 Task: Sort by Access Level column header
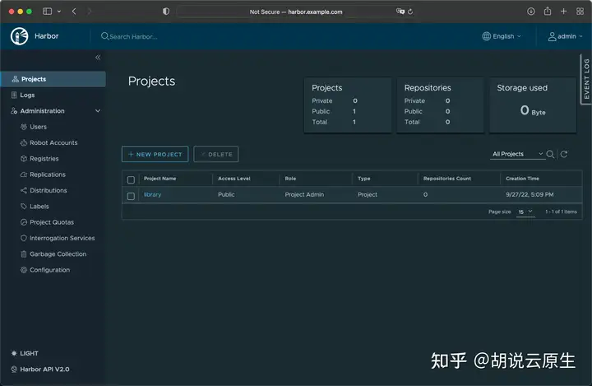point(234,179)
